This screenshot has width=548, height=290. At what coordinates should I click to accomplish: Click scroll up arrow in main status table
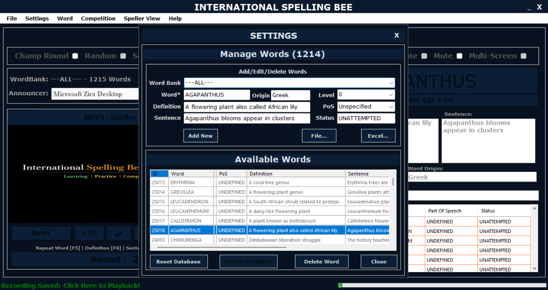coord(534,208)
